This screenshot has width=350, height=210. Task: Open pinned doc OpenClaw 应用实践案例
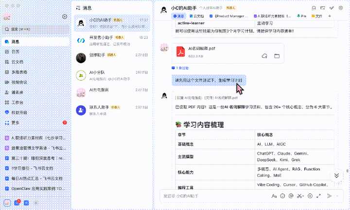pos(35,189)
